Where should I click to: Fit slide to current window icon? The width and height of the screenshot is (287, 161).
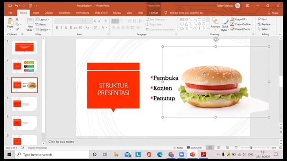pos(281,148)
